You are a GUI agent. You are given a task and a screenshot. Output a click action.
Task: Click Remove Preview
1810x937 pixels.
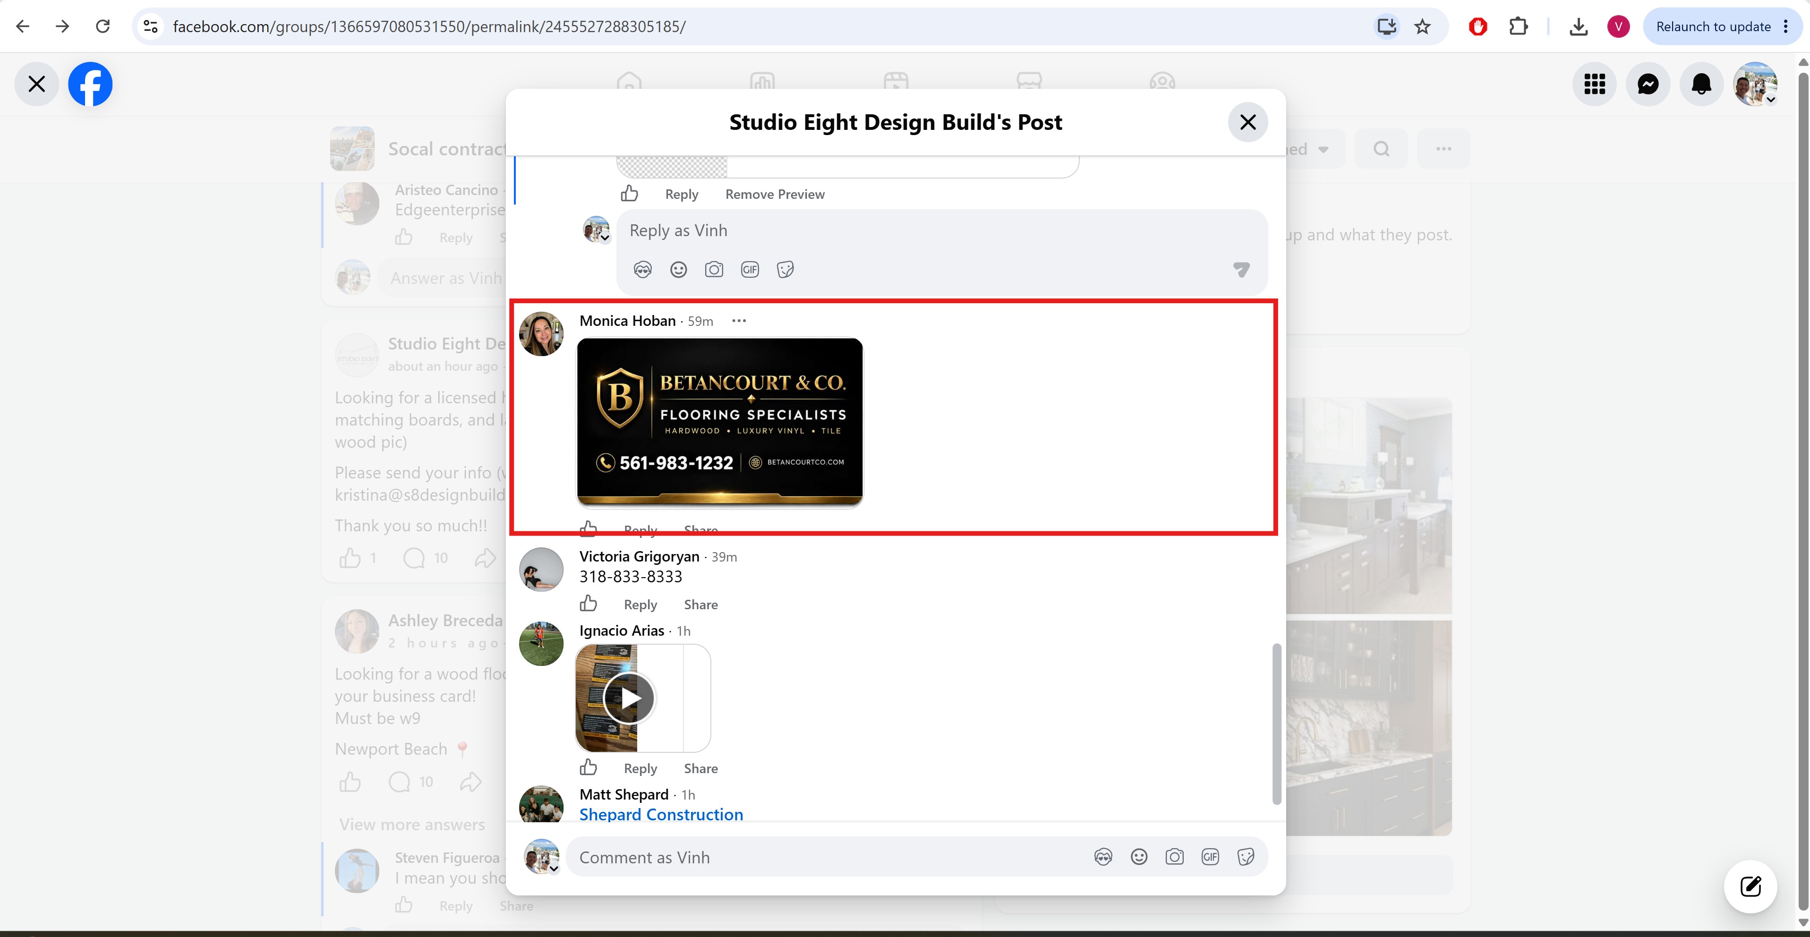(x=774, y=195)
